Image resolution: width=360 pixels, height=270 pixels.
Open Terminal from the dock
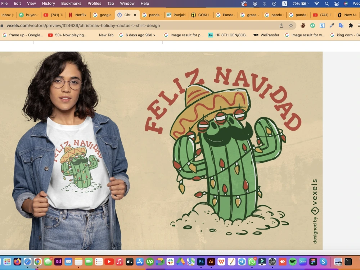(x=348, y=261)
